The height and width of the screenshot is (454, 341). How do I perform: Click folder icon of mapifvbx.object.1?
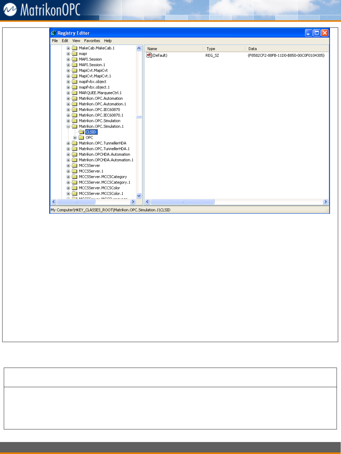tap(74, 87)
